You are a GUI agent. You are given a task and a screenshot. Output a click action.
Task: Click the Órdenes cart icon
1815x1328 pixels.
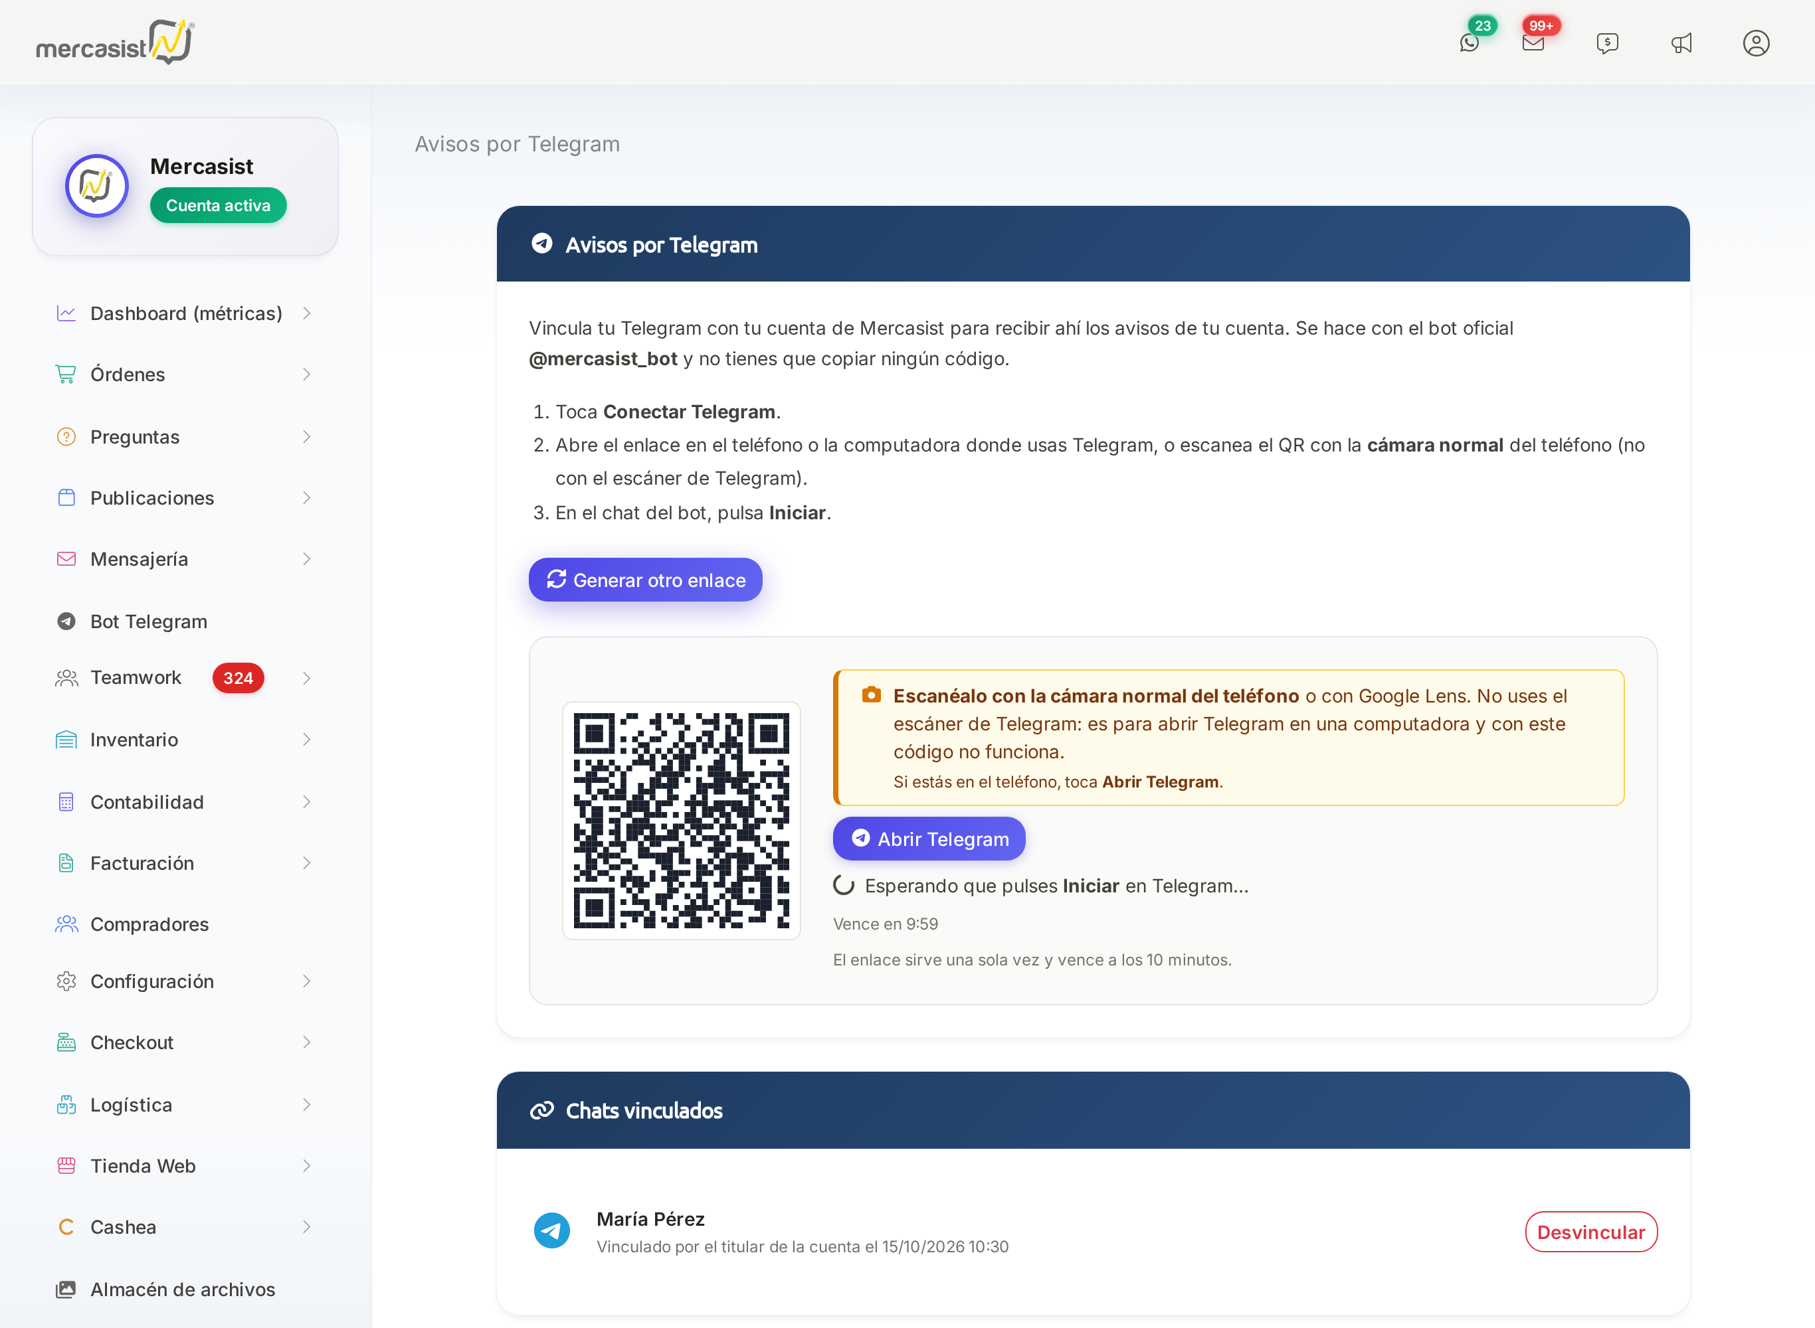point(66,374)
